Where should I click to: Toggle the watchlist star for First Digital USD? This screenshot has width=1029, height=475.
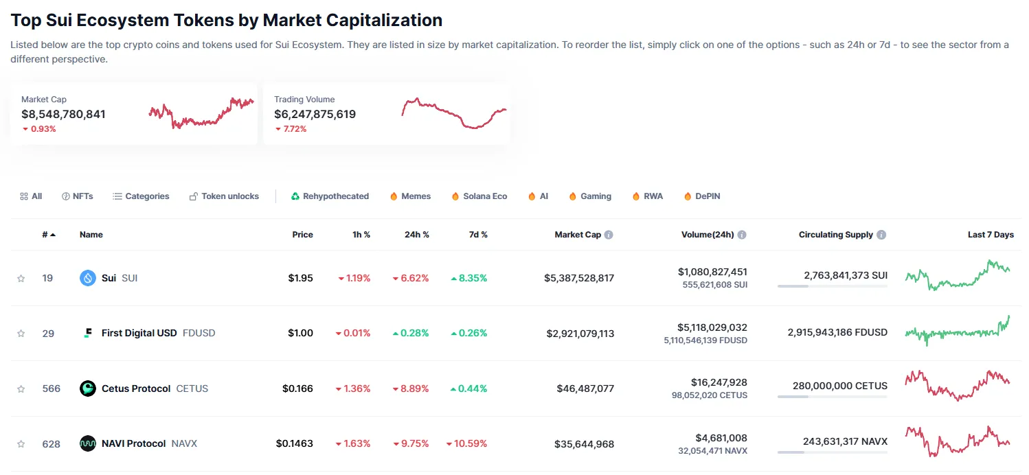coord(21,333)
